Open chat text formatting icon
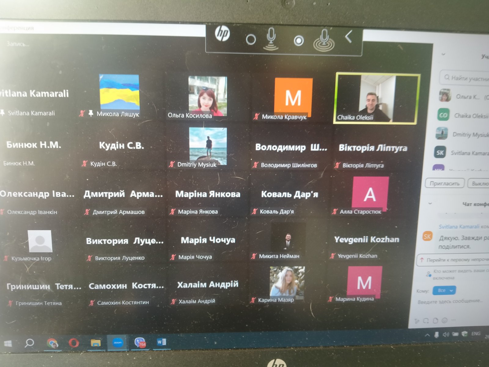The image size is (489, 367). [x=417, y=321]
